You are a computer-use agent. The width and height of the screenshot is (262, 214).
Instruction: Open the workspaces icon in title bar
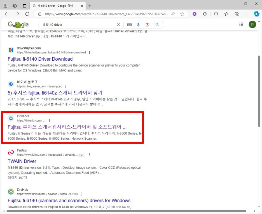click(x=15, y=6)
